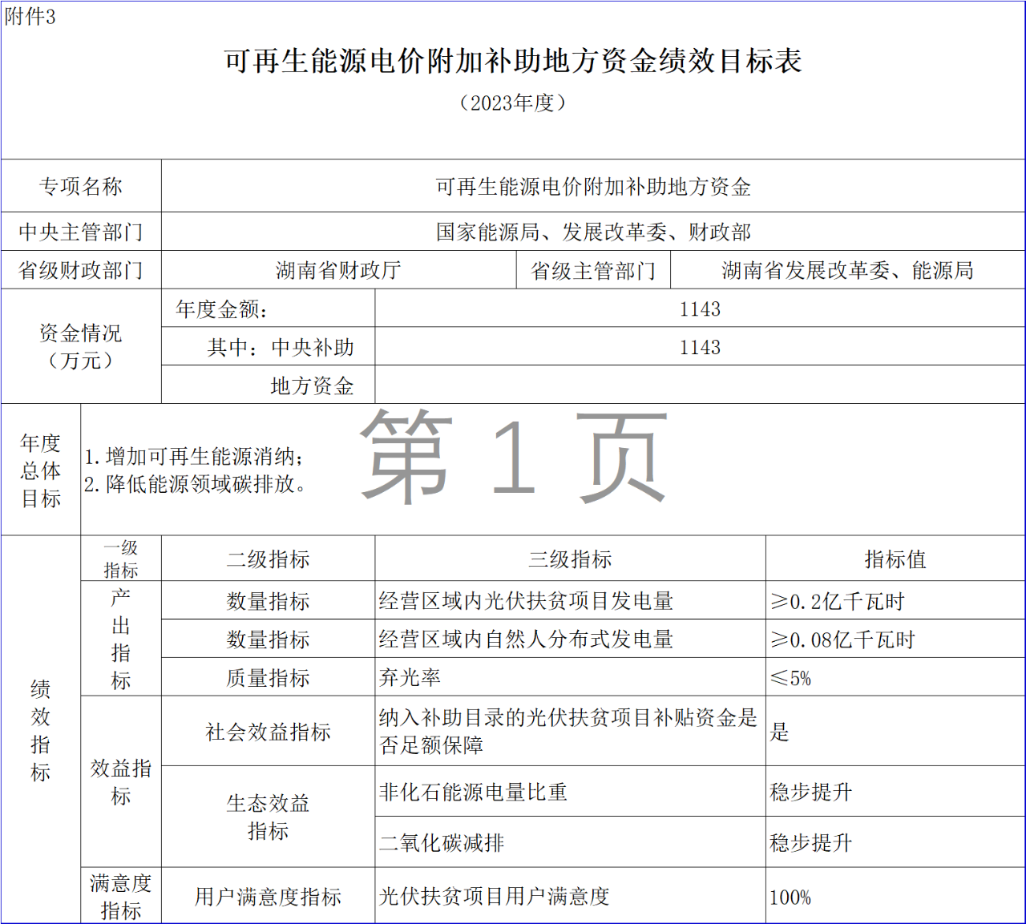
Task: Click '纳入补助目录的光伏扶贫项目补贴资金是否足额保障' cell
Action: click(x=570, y=731)
